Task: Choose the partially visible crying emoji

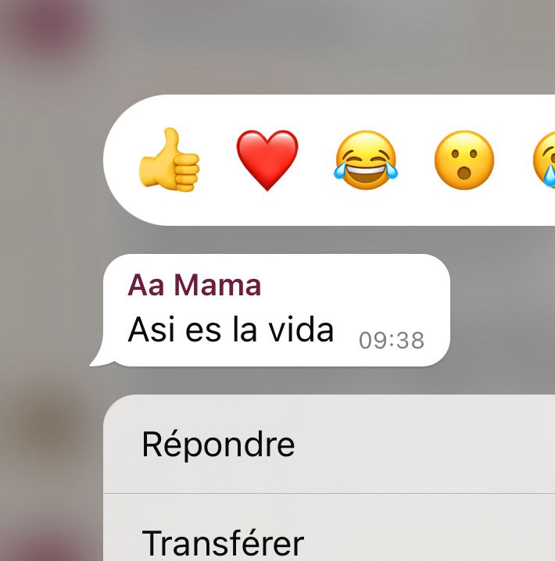Action: [544, 160]
